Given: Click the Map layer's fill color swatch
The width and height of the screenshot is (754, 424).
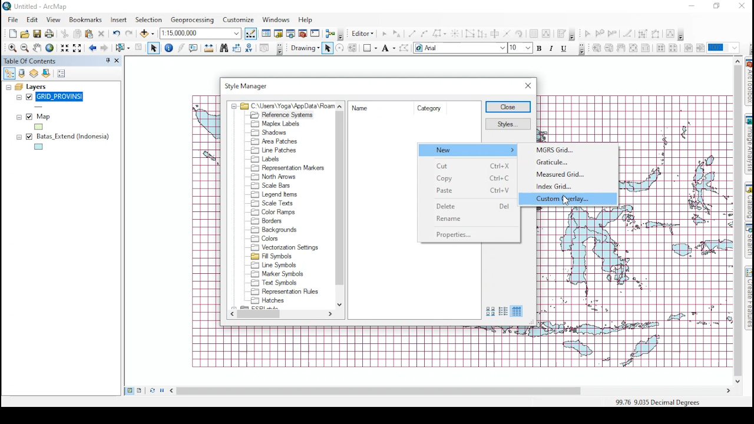Looking at the screenshot, I should [38, 127].
